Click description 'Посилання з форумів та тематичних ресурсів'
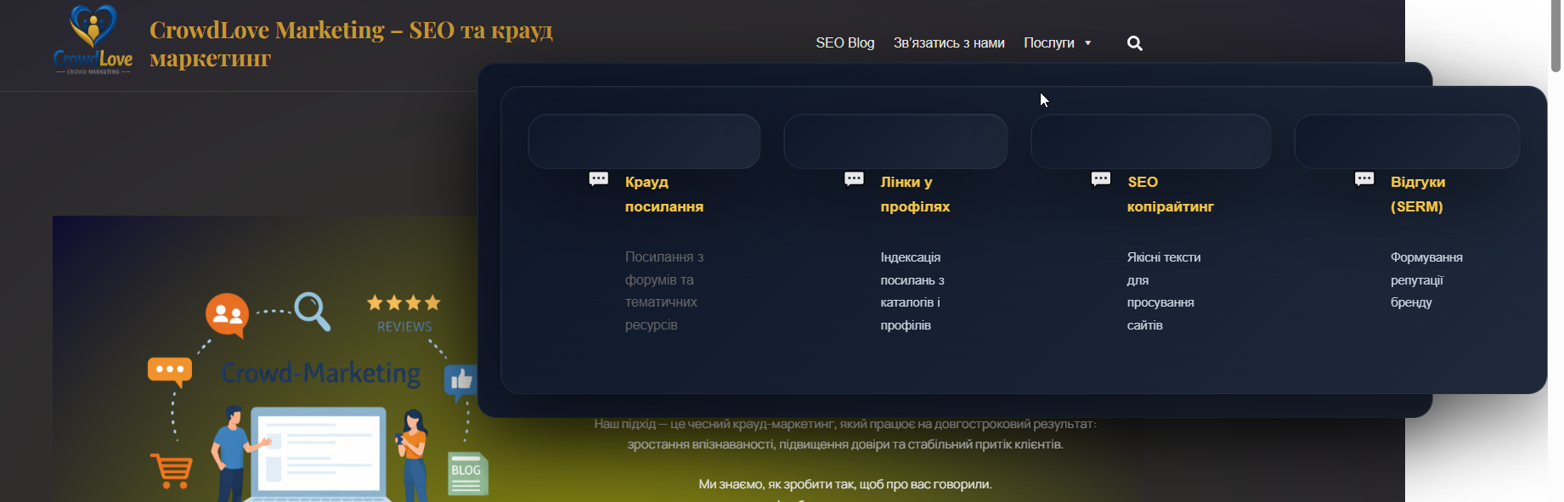 pos(664,290)
